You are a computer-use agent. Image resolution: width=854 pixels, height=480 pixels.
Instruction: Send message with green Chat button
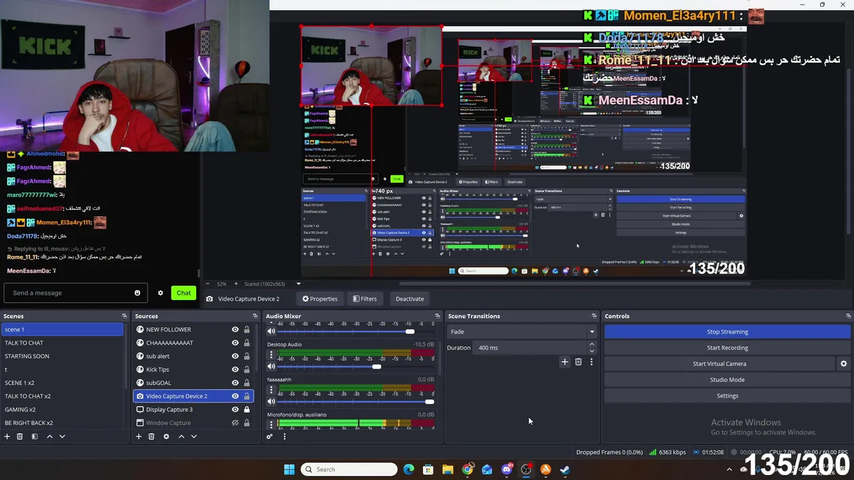(x=183, y=293)
